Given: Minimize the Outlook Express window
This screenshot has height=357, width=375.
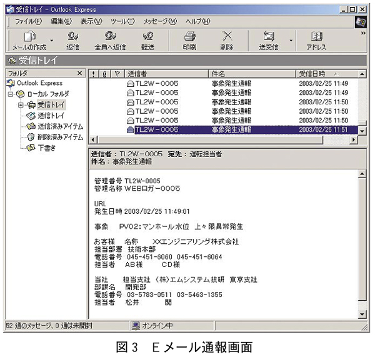Looking at the screenshot, I should (344, 9).
